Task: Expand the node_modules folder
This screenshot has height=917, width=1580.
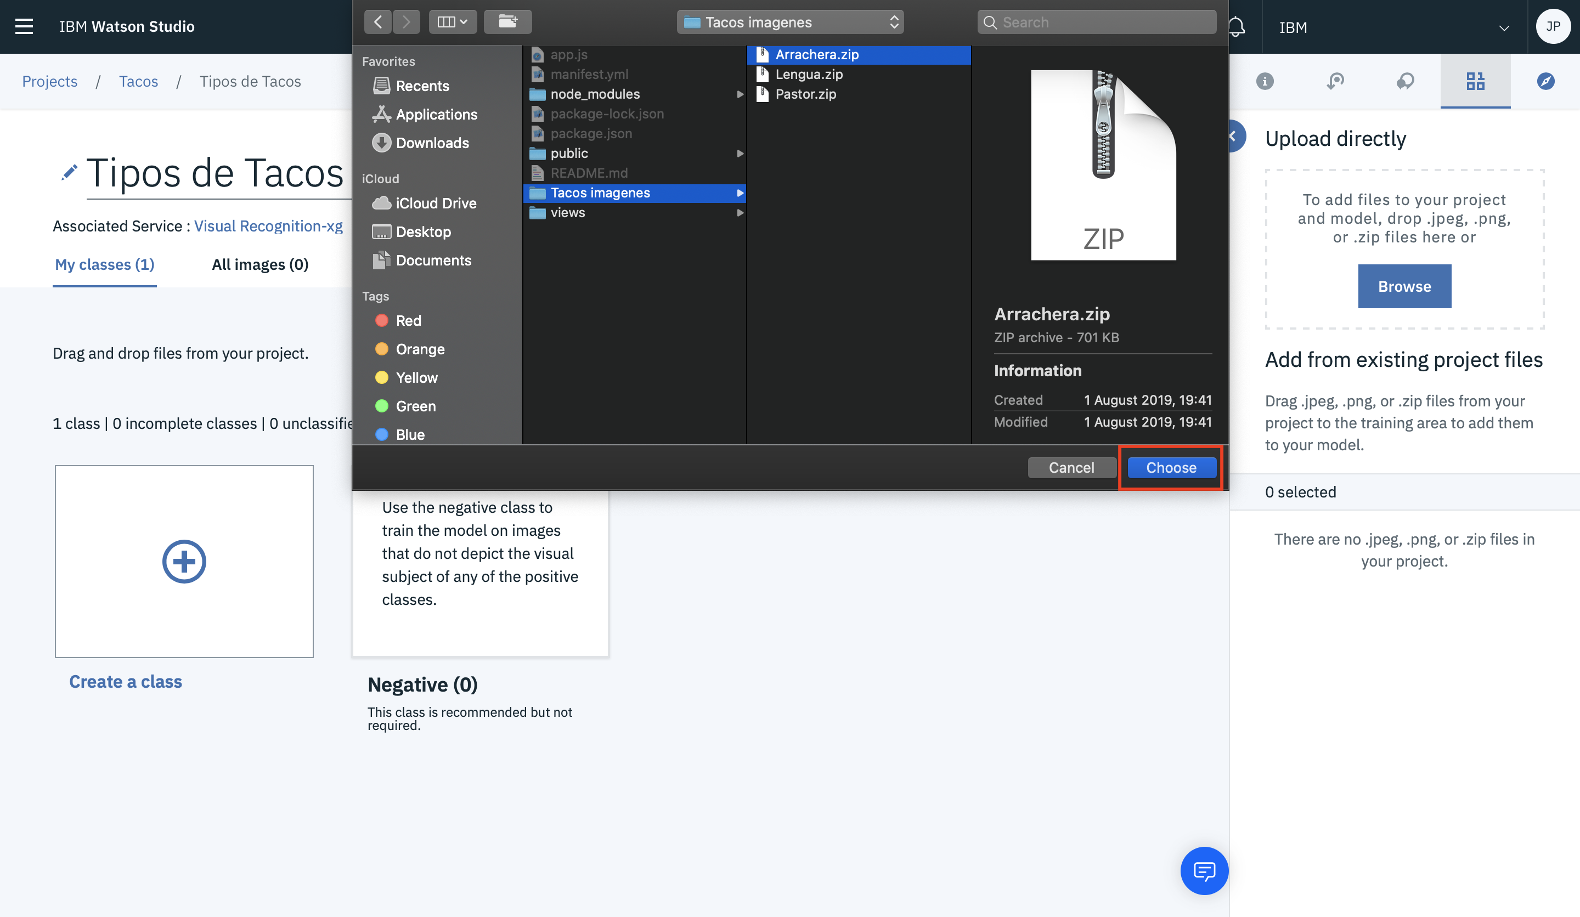Action: (x=740, y=94)
